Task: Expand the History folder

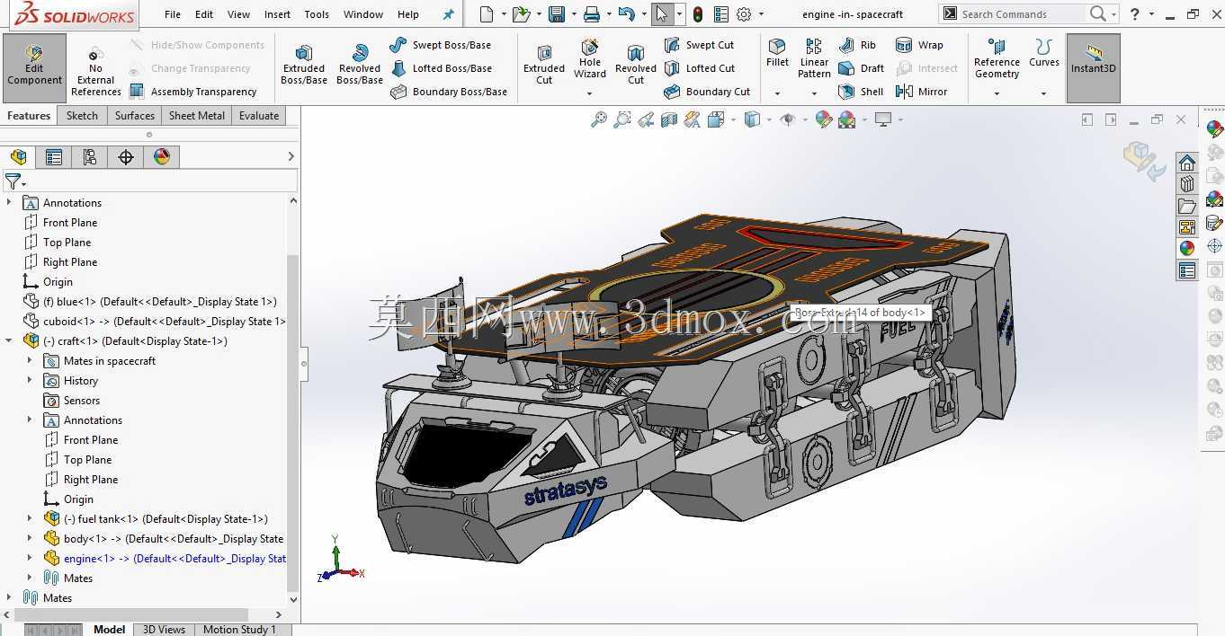Action: point(30,381)
